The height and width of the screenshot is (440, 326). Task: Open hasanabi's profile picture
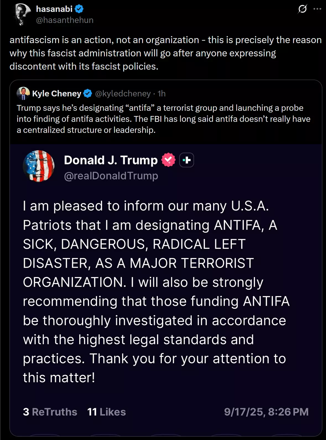point(22,14)
